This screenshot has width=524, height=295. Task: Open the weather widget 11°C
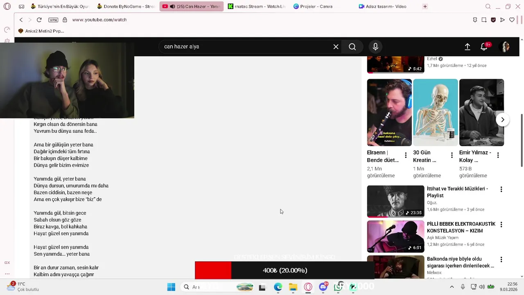tap(23, 287)
